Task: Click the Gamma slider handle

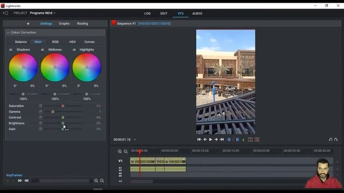Action: click(x=53, y=112)
